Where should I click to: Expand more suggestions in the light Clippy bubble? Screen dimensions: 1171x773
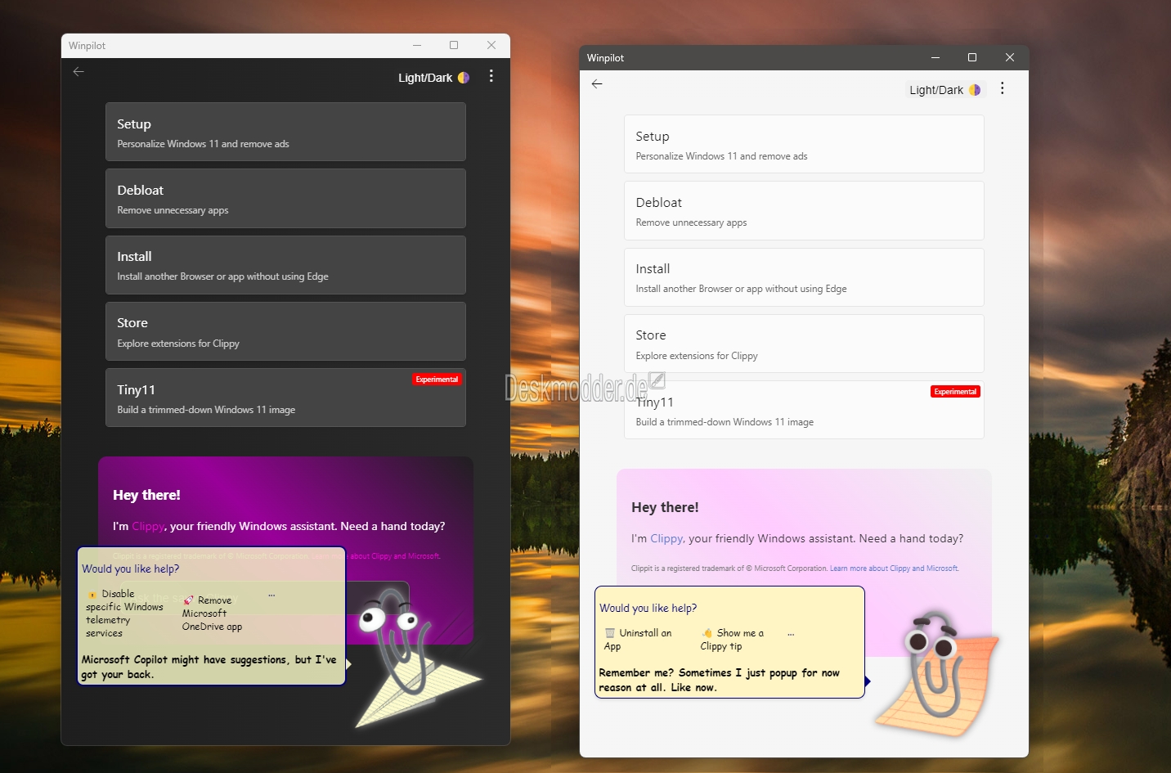791,634
